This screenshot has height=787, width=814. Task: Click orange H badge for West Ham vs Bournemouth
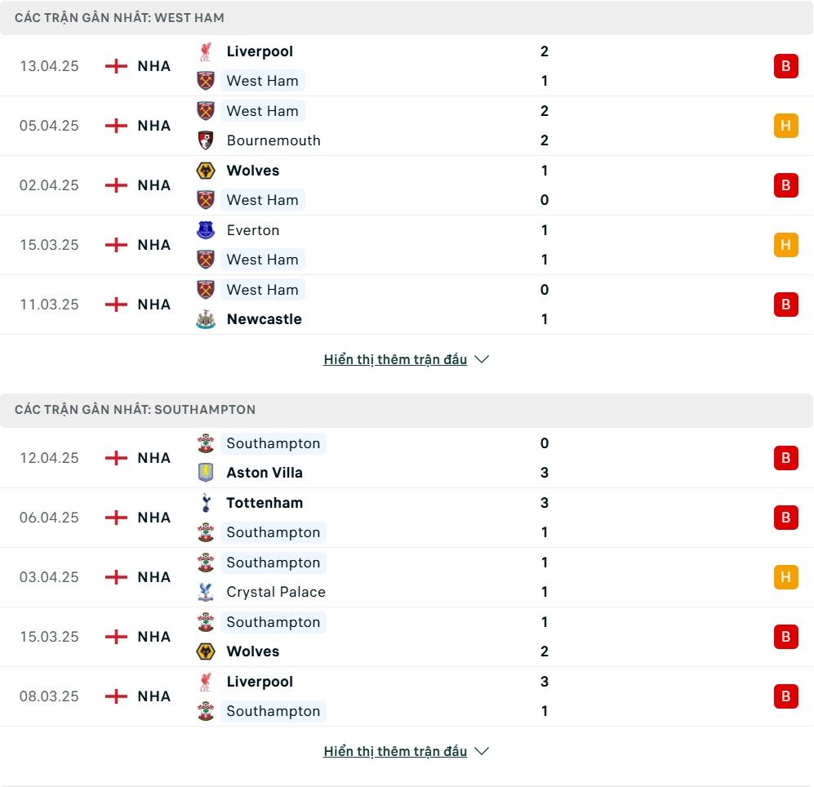pyautogui.click(x=786, y=126)
